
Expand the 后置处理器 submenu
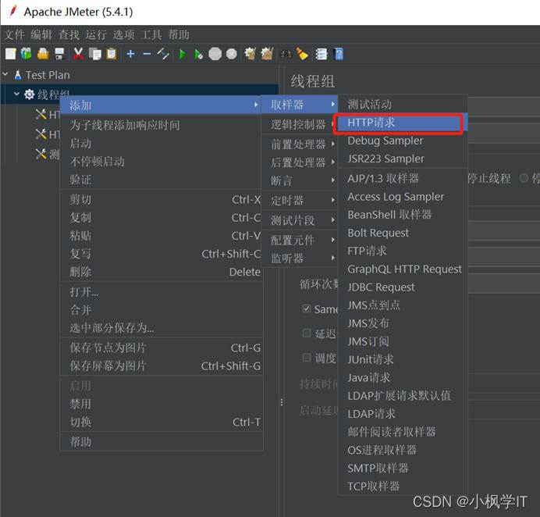pyautogui.click(x=300, y=162)
